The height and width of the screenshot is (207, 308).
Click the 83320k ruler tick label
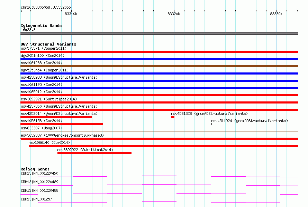pos(174,14)
